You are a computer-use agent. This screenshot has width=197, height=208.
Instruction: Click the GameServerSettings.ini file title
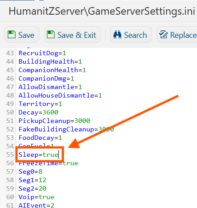[102, 11]
